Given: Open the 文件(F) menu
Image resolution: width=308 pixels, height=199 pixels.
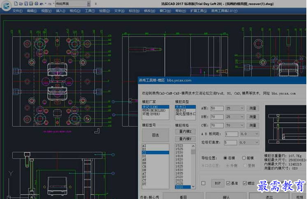Looking at the screenshot, I should (18, 11).
